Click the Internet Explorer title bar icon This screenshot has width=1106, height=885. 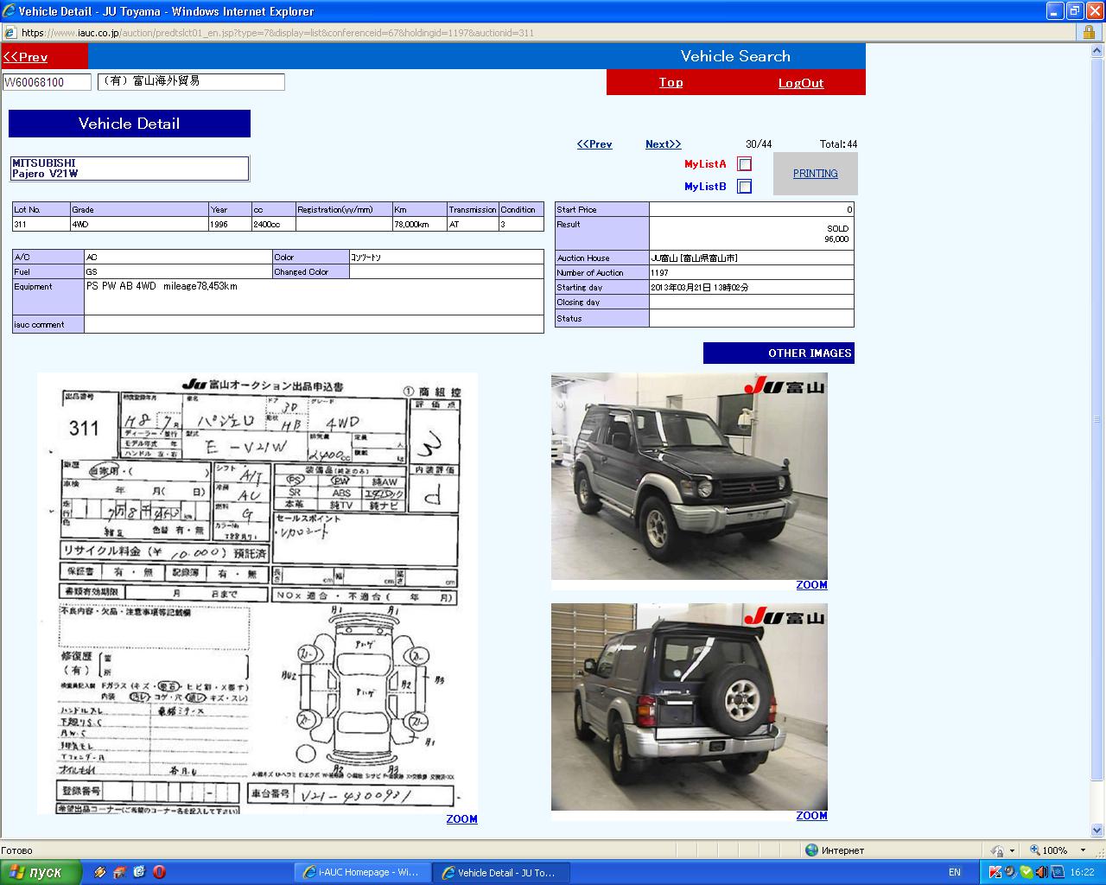coord(10,10)
